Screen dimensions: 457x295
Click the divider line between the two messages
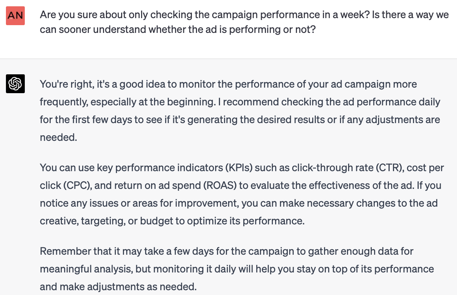point(228,59)
